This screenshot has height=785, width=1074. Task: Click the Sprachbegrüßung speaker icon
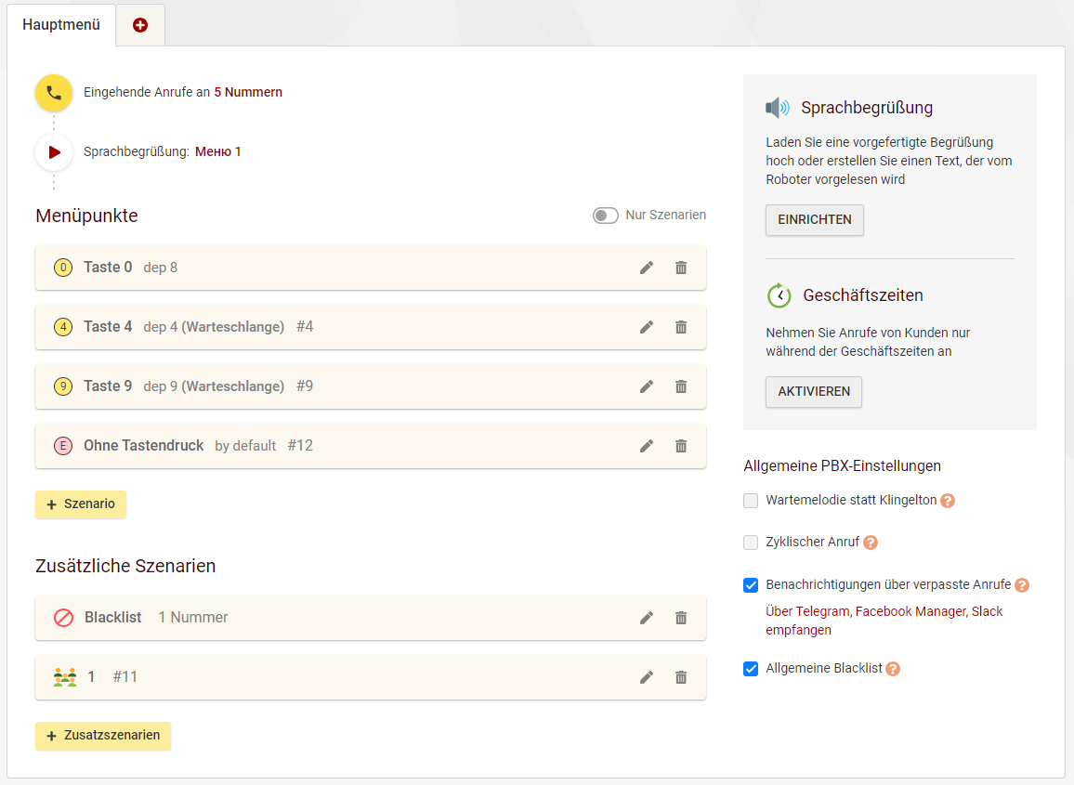click(778, 108)
